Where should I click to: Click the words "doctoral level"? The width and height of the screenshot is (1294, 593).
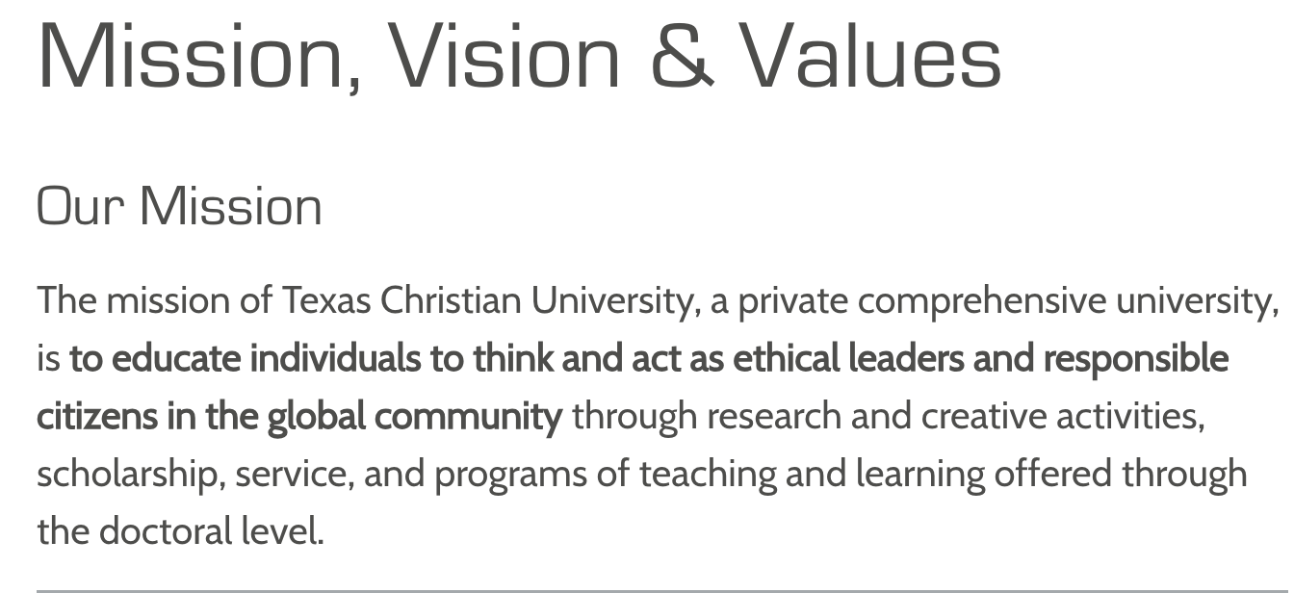(211, 531)
